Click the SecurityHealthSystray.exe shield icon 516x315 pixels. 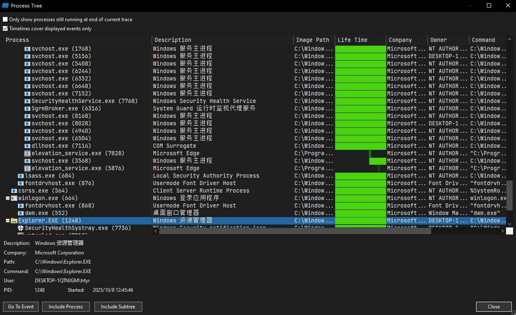[x=21, y=228]
